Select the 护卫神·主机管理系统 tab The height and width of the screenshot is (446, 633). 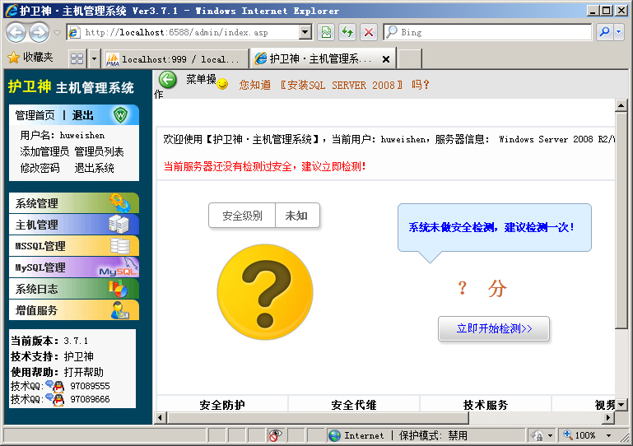(x=319, y=59)
